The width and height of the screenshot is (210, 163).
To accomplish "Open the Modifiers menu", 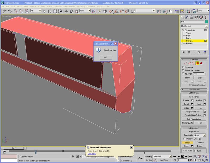I will (41, 6).
